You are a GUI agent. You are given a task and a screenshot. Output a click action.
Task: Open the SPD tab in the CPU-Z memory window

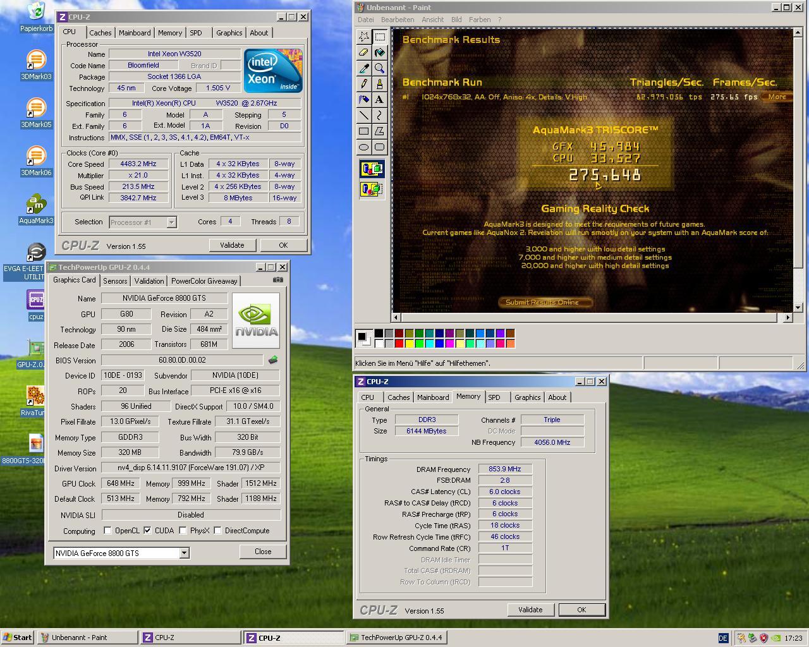tap(494, 397)
